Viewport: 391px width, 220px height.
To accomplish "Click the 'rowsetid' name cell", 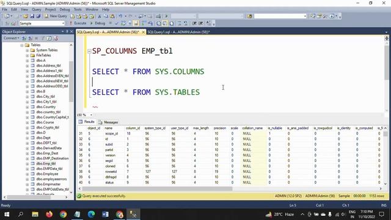I will pos(111,172).
